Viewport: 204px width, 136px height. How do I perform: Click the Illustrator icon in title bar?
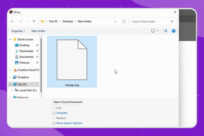click(x=11, y=12)
